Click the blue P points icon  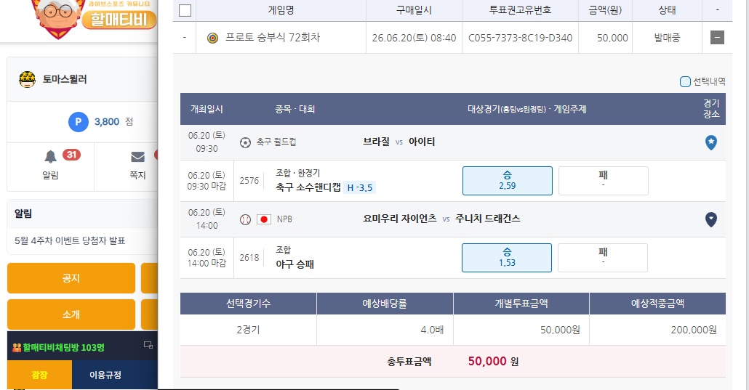coord(79,122)
